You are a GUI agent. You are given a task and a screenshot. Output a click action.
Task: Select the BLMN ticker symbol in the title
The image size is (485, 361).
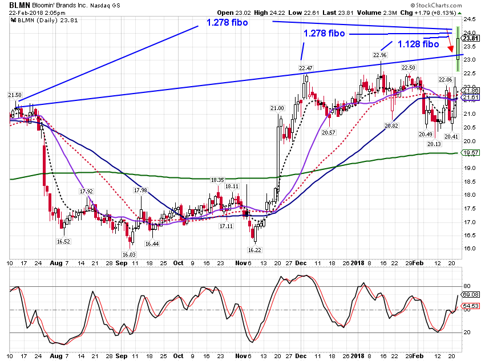[x=19, y=5]
